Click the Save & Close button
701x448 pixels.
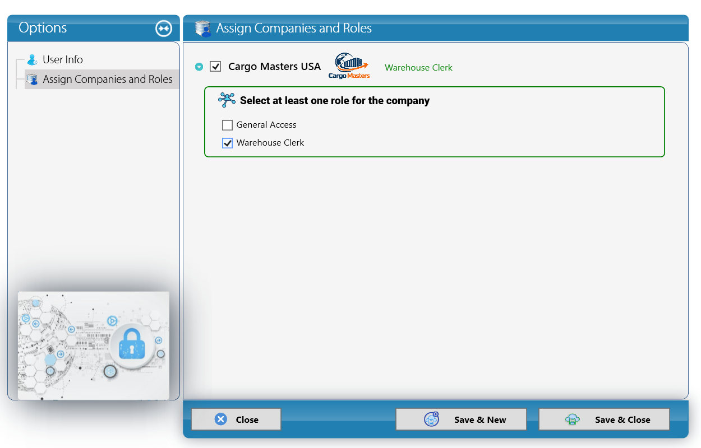(x=604, y=419)
